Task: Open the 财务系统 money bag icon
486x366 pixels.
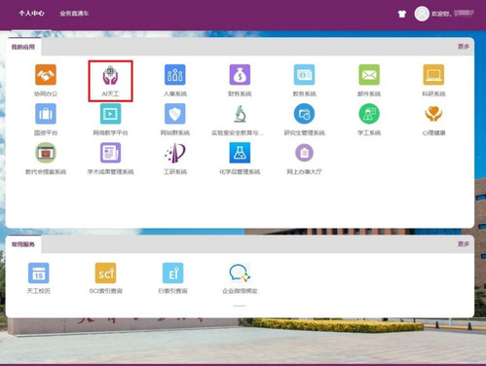Action: click(x=240, y=75)
